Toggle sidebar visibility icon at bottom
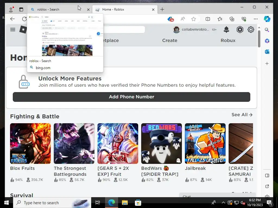 click(267, 175)
